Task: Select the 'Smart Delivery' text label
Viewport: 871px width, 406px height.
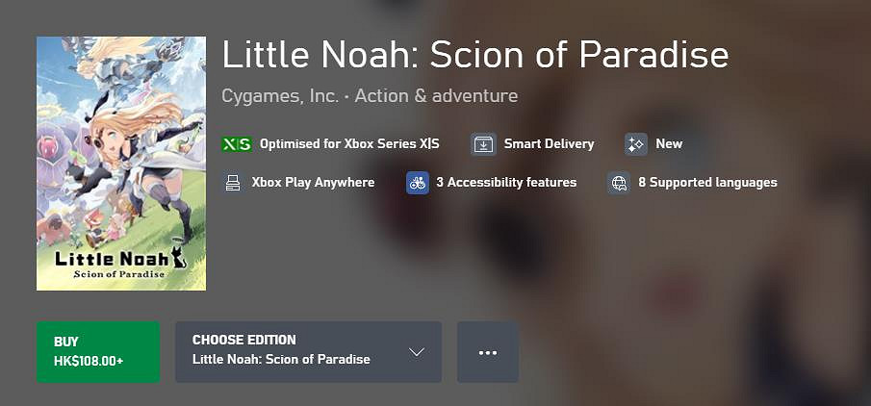Action: pyautogui.click(x=549, y=144)
